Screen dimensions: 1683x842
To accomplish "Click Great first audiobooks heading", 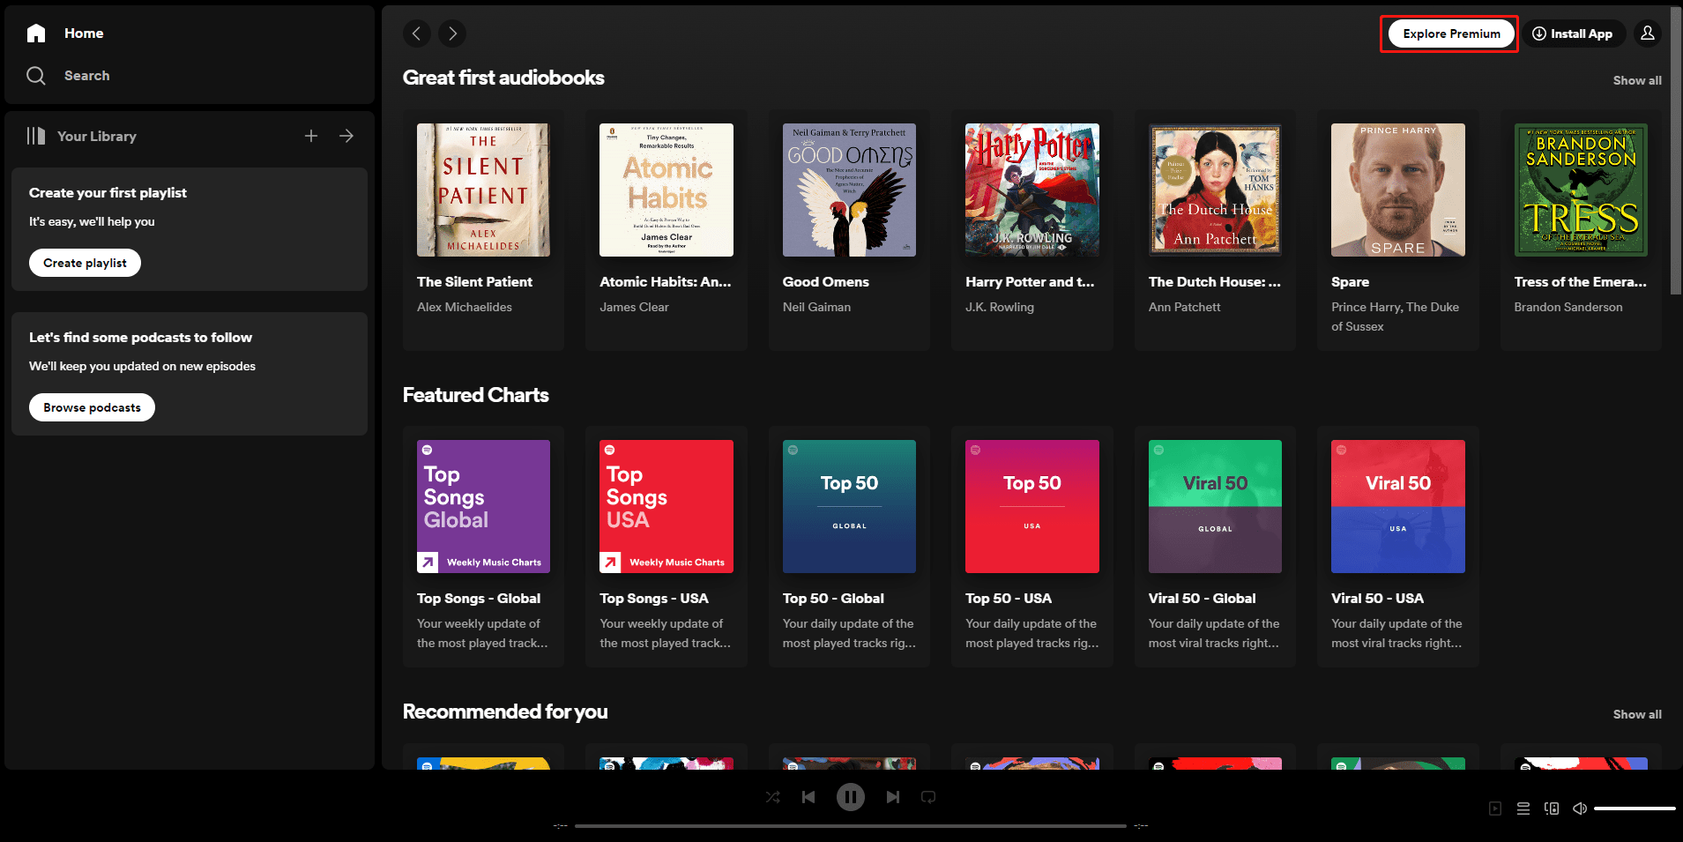I will [x=503, y=78].
